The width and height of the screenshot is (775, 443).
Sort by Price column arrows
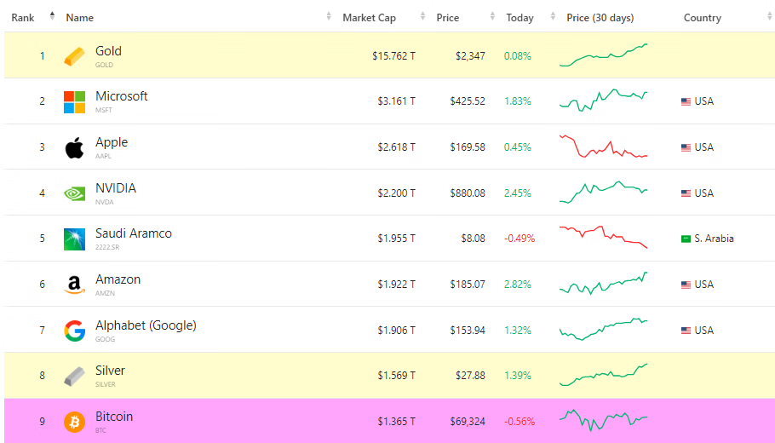tap(492, 16)
